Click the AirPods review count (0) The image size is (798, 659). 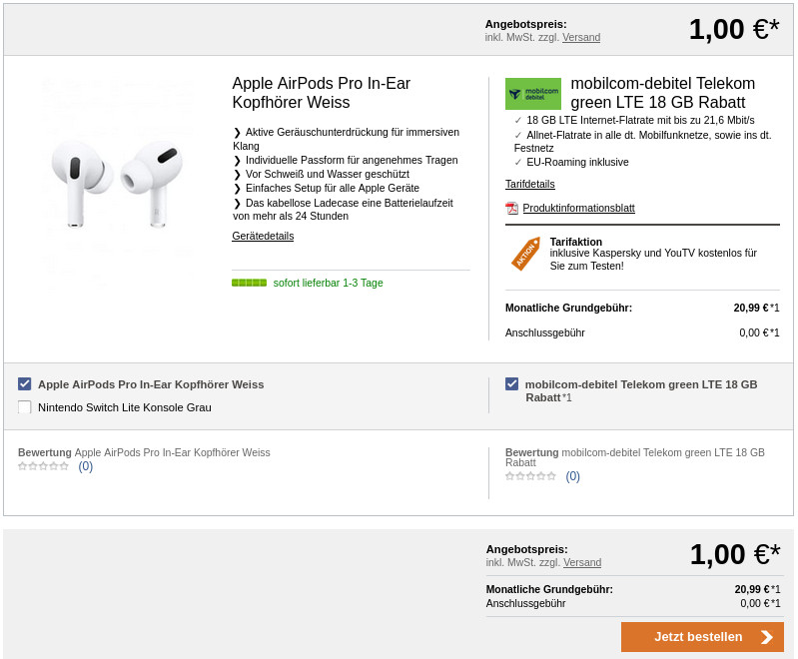[86, 466]
